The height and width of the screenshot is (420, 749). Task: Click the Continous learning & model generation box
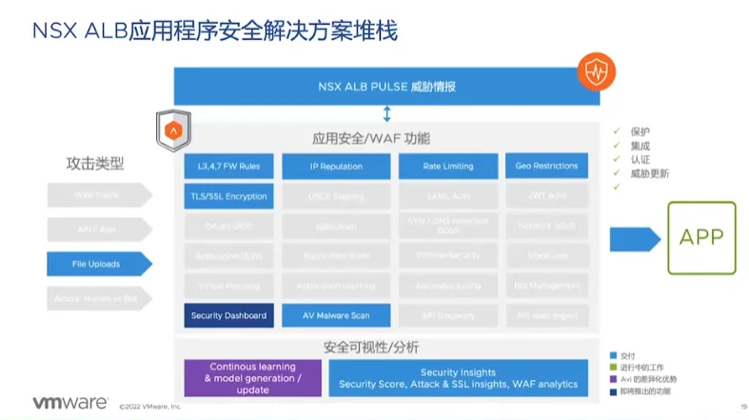(253, 378)
